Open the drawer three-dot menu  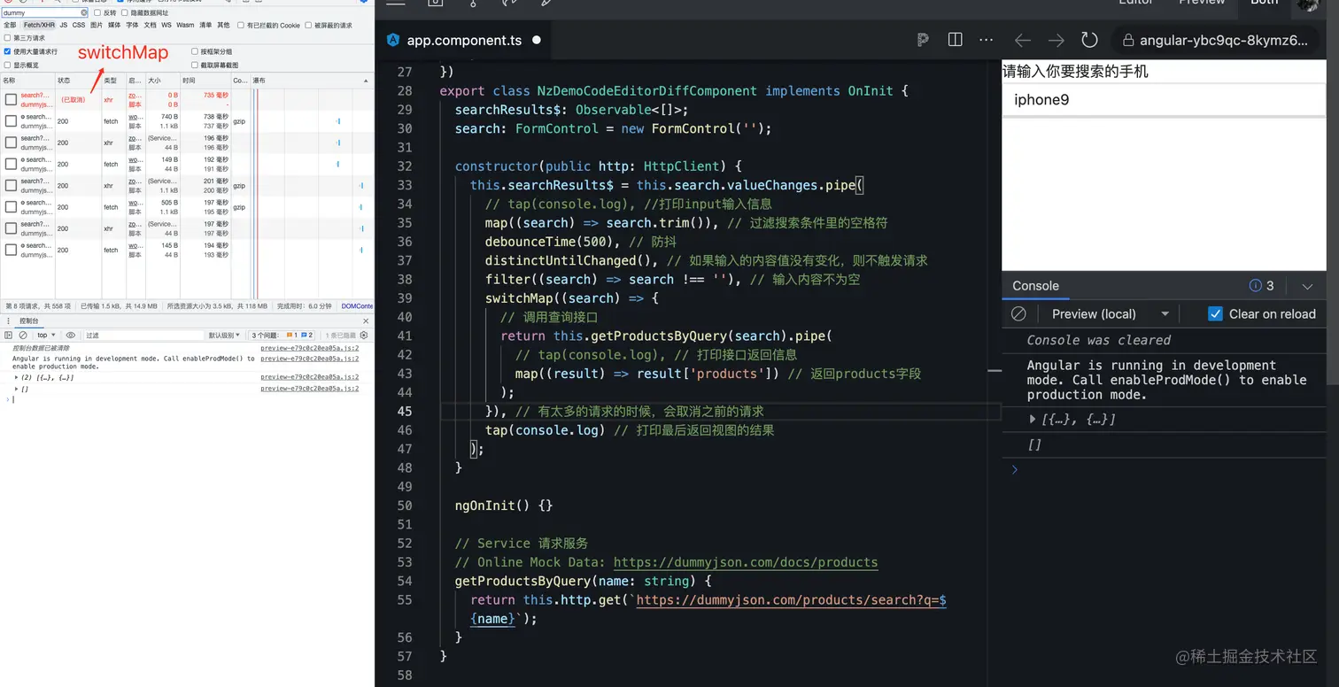tap(9, 320)
